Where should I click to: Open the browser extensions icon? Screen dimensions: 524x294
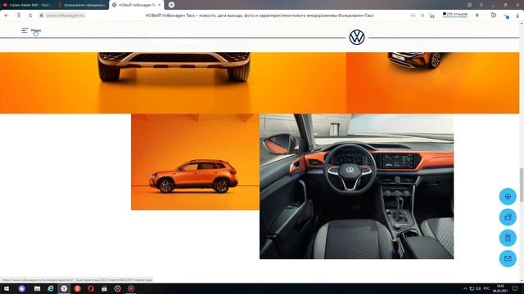tap(493, 16)
